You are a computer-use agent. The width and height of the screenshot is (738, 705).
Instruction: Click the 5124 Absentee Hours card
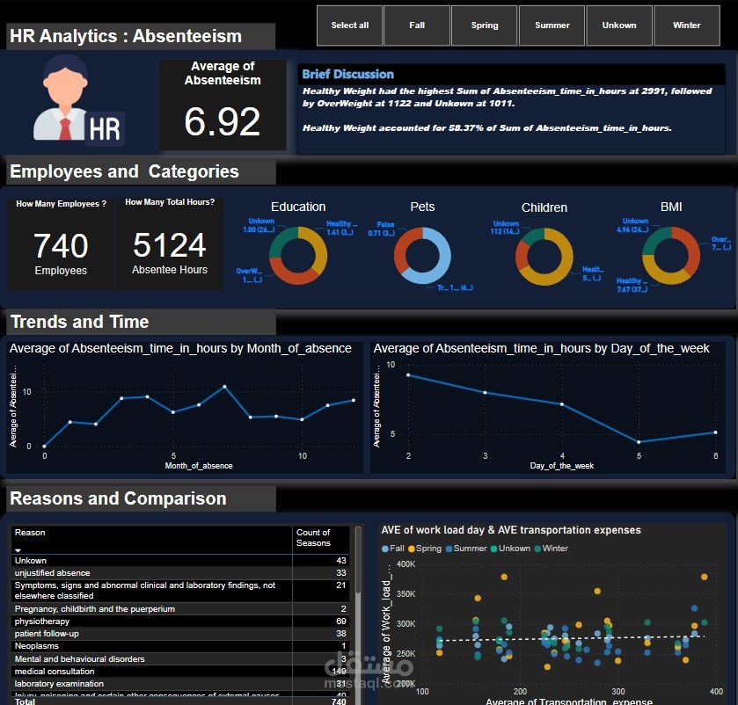(x=170, y=244)
